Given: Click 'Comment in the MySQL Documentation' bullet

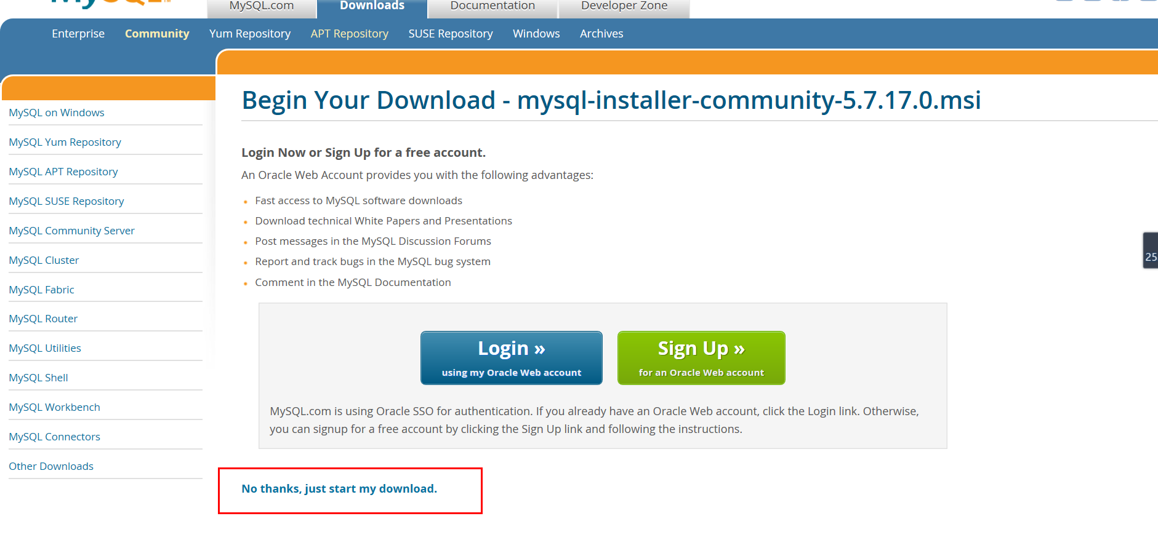Looking at the screenshot, I should pos(353,282).
